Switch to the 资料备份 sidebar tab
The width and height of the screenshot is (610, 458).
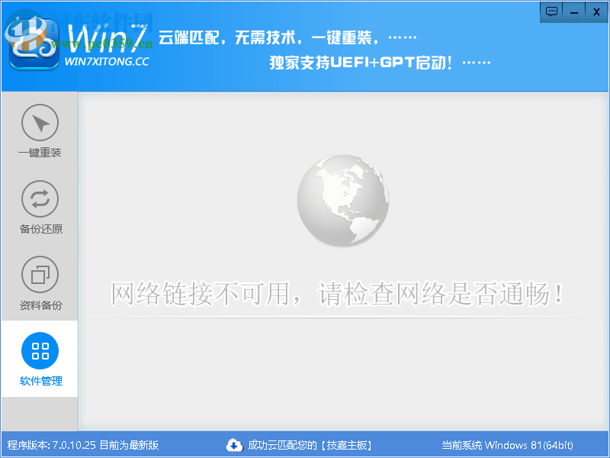[x=40, y=285]
